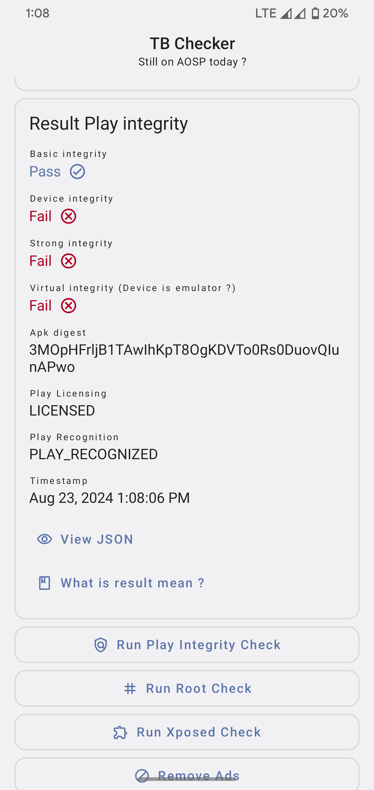Click the Fail cross icon under Device integrity
Viewport: 374px width, 790px height.
(x=68, y=216)
